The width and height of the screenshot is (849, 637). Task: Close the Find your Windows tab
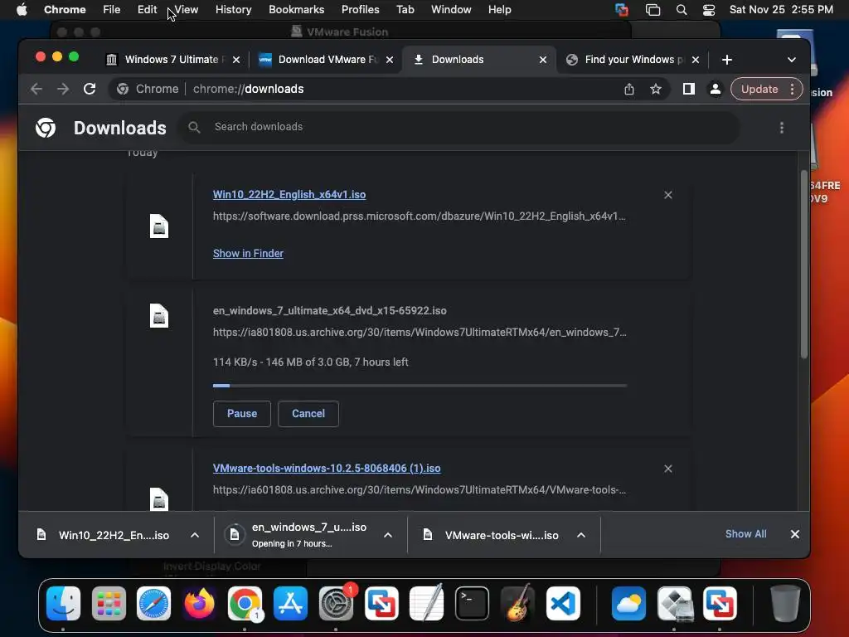pos(696,60)
